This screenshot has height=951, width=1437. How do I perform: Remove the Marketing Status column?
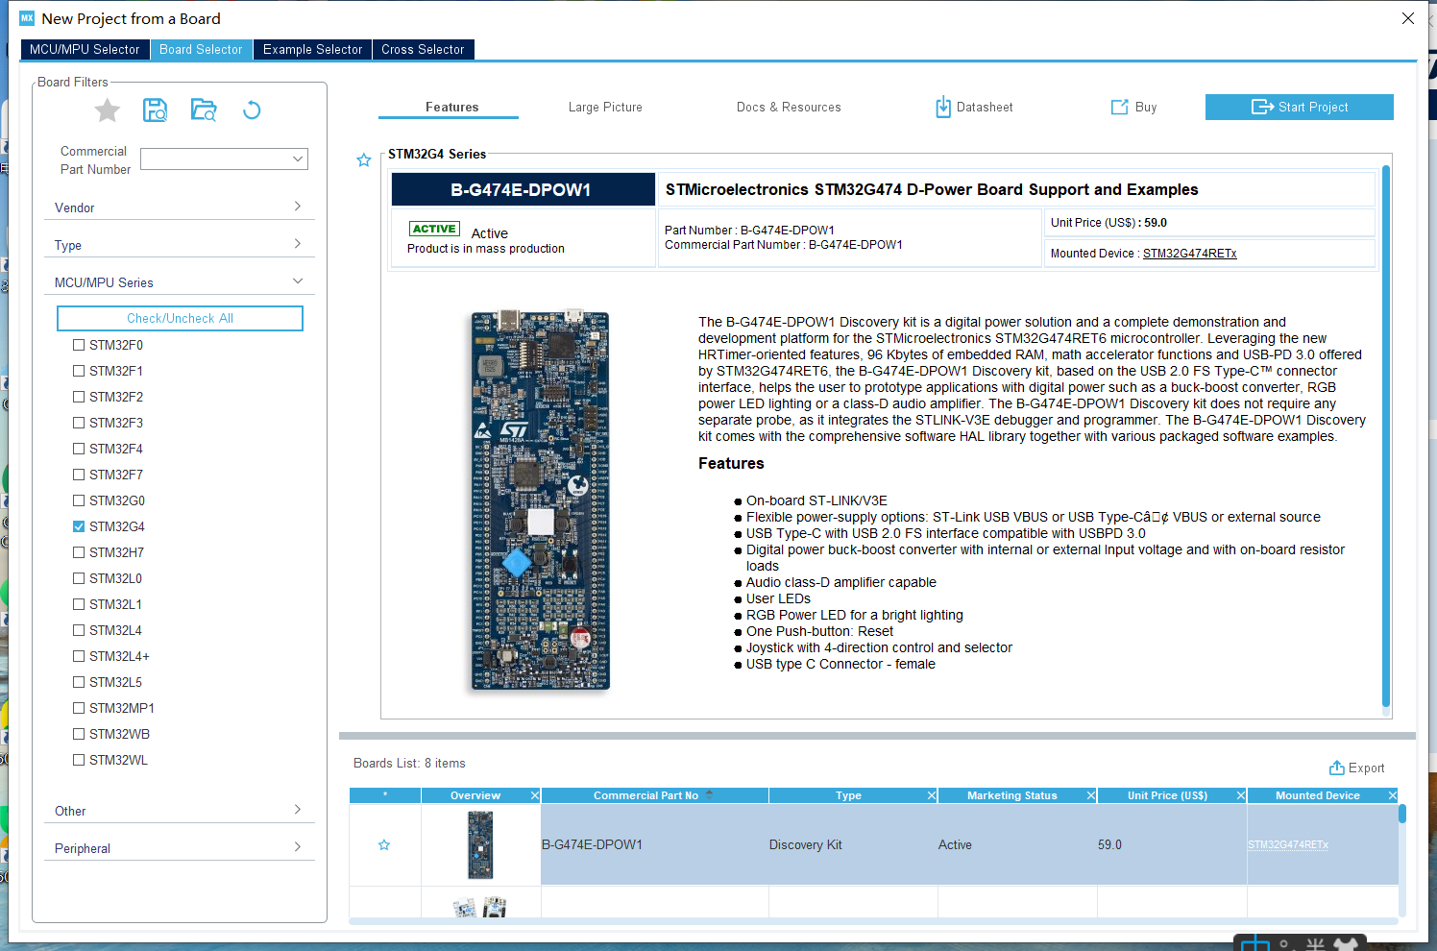(1091, 795)
